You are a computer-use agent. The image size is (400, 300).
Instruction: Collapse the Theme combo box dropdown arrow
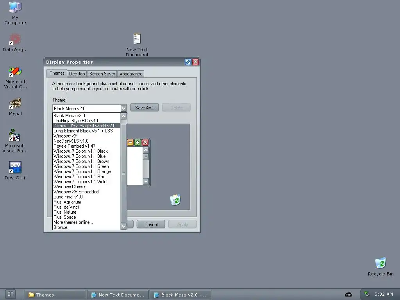click(123, 109)
